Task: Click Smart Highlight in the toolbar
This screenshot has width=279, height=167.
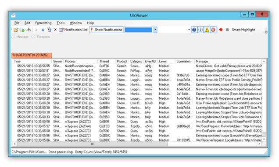Action: pyautogui.click(x=243, y=30)
